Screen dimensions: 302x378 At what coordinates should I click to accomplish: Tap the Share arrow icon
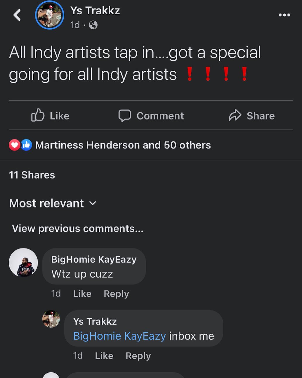235,115
